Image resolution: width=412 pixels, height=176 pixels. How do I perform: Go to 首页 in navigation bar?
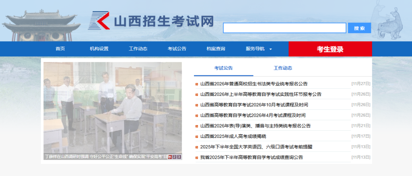point(60,49)
